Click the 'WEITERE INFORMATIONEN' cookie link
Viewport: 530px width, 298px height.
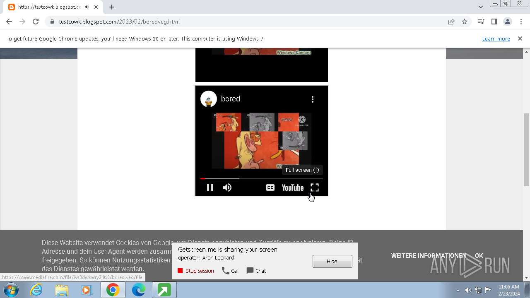coord(429,256)
